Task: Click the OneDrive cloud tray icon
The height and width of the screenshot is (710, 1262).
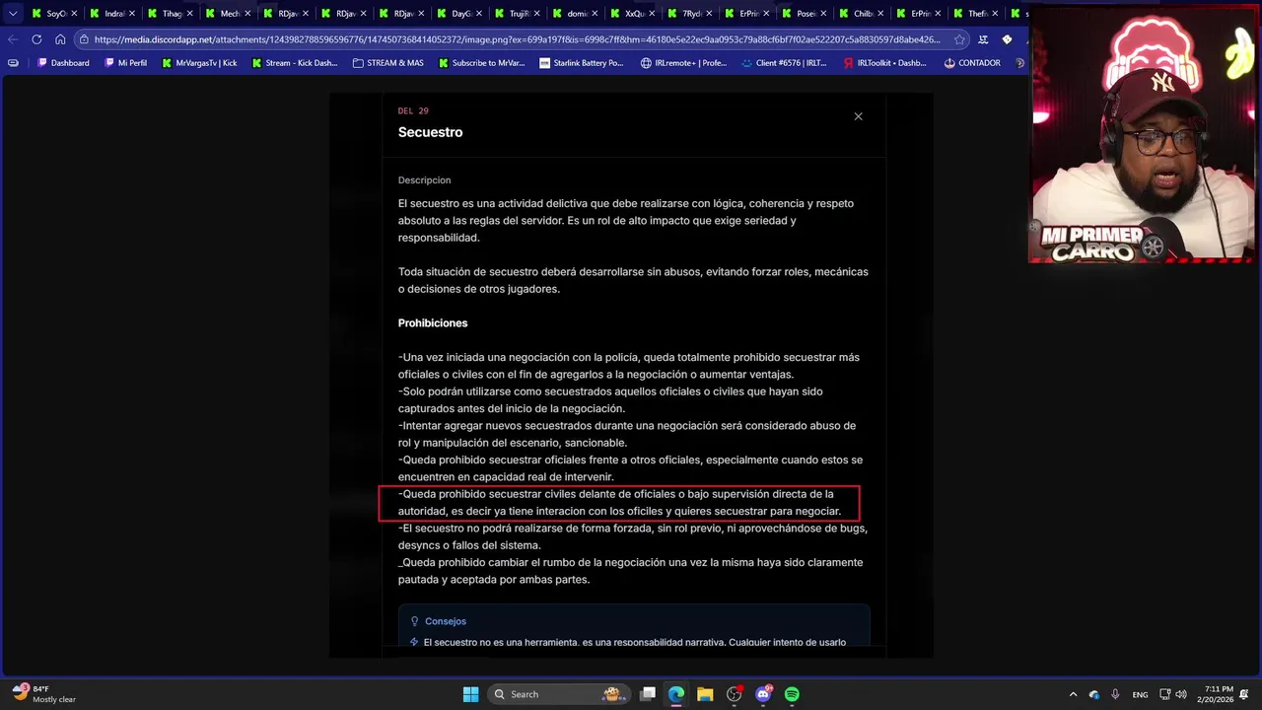Action: point(1094,694)
